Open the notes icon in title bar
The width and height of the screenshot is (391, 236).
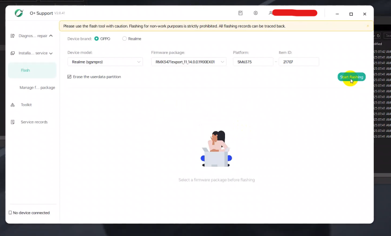[240, 13]
